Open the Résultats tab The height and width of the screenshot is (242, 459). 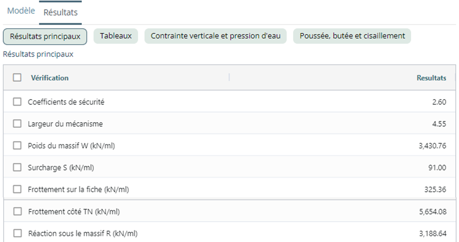(x=60, y=12)
